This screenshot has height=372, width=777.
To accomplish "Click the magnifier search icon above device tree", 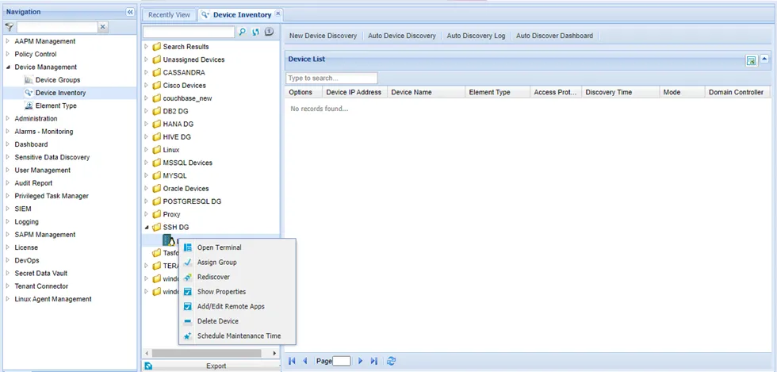I will click(x=243, y=32).
